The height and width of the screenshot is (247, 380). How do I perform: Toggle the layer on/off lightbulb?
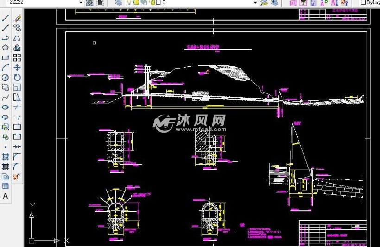[x=129, y=2]
